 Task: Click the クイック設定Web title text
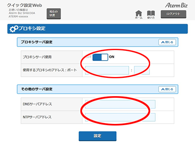coord(25,5)
